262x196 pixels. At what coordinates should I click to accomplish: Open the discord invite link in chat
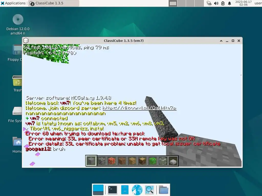(x=139, y=108)
